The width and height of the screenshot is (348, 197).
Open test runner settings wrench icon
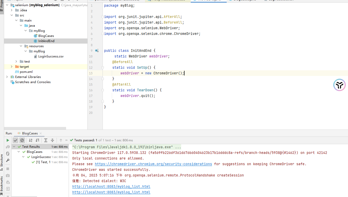pyautogui.click(x=8, y=160)
